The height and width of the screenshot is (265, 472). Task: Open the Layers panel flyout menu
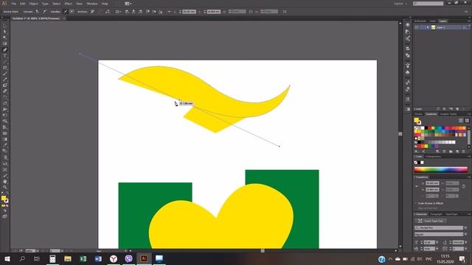coord(469,21)
